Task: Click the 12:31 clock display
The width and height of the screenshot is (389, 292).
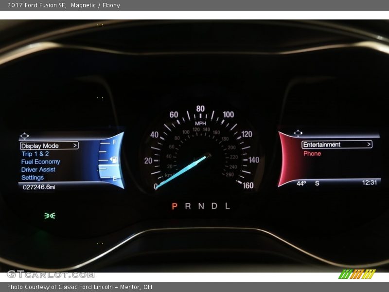Action: click(370, 182)
